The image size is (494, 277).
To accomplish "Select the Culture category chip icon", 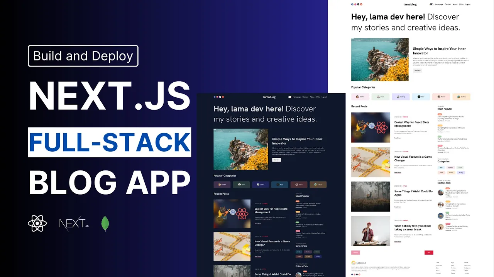I will click(458, 97).
